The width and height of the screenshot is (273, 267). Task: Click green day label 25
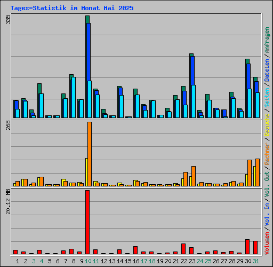click(208, 261)
